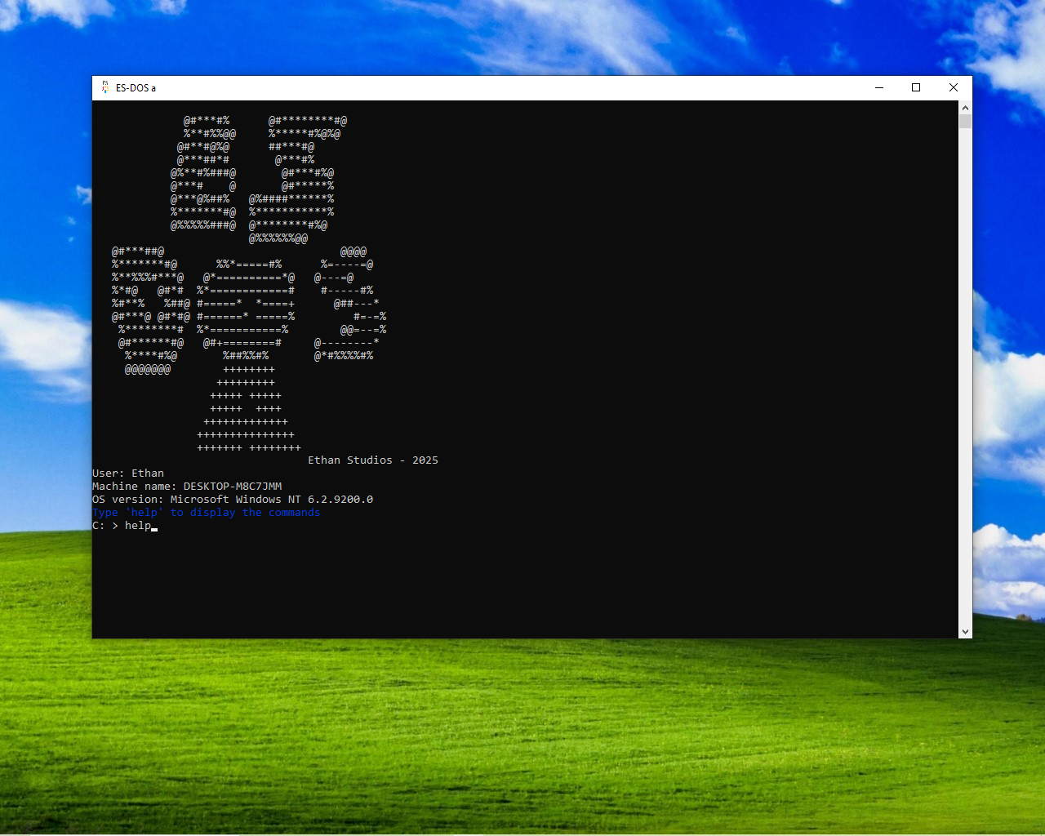Click the blue 'Type help to display' hint
This screenshot has height=836, width=1045.
pos(207,513)
